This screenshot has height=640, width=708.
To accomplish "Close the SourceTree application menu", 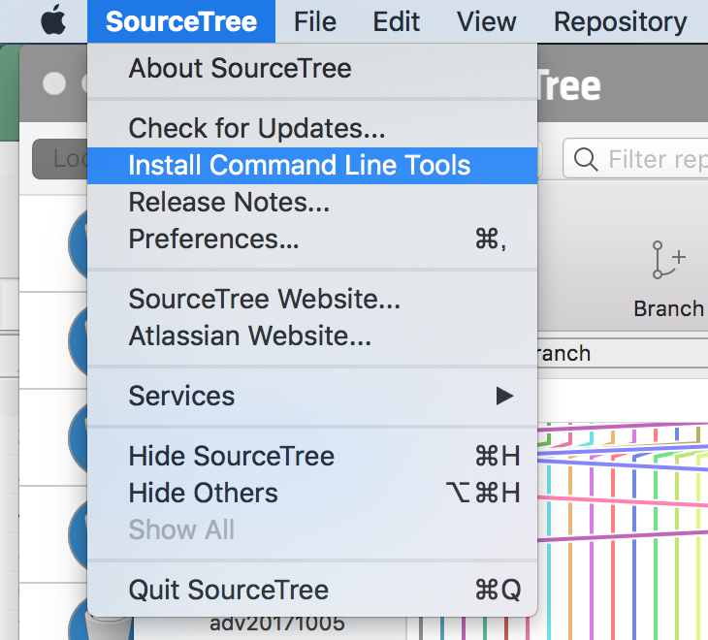I will 181,20.
